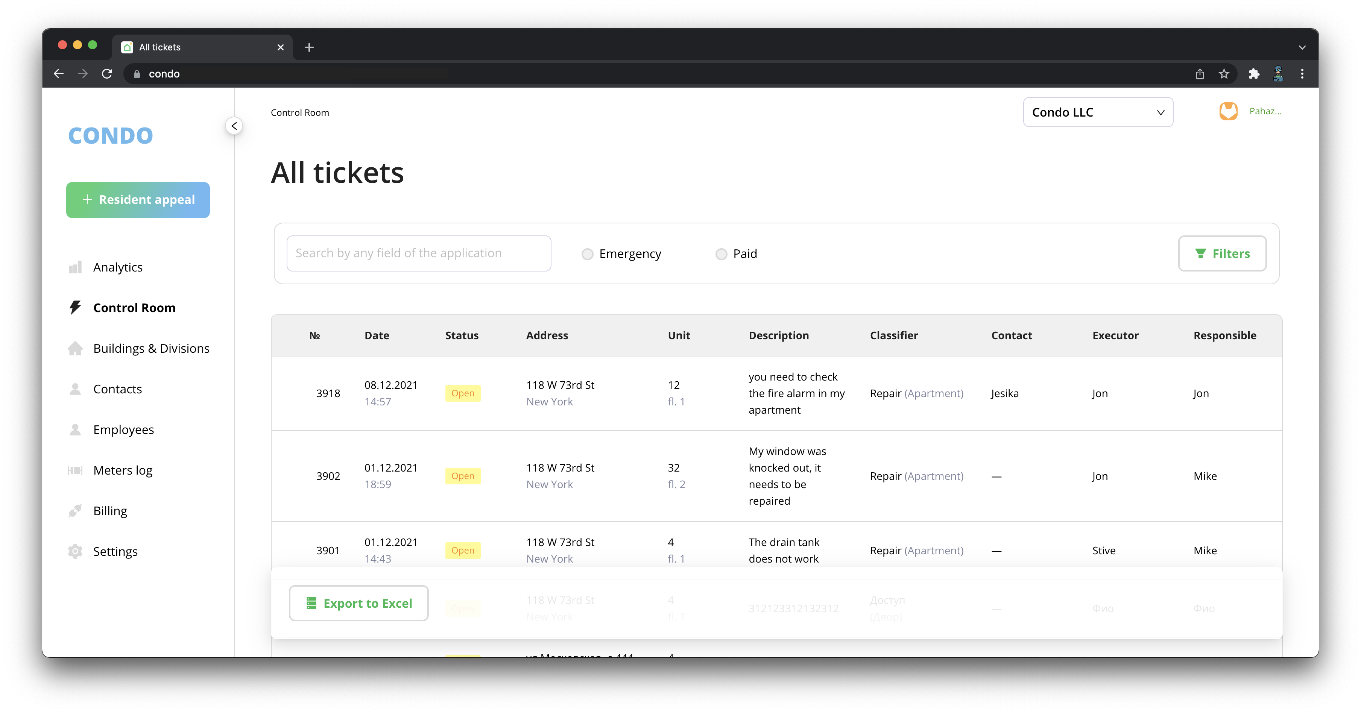Viewport: 1361px width, 713px height.
Task: Click the Resident appeal button
Action: pos(138,200)
